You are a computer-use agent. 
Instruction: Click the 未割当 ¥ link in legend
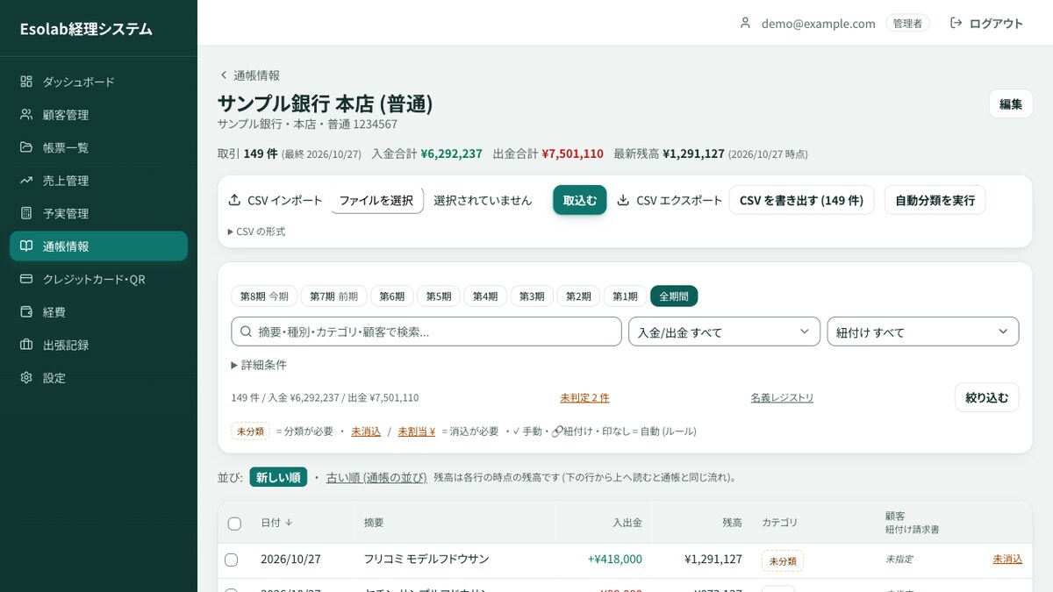point(417,432)
